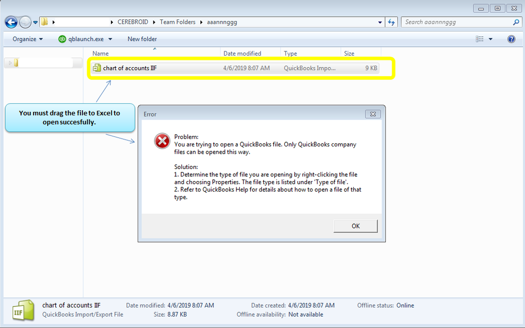Minimize the Explorer window
The height and width of the screenshot is (328, 525).
click(481, 8)
